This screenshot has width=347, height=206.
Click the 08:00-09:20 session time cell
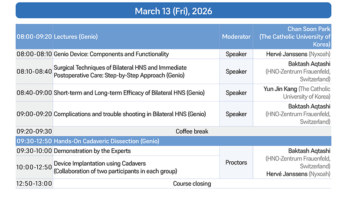(34, 37)
